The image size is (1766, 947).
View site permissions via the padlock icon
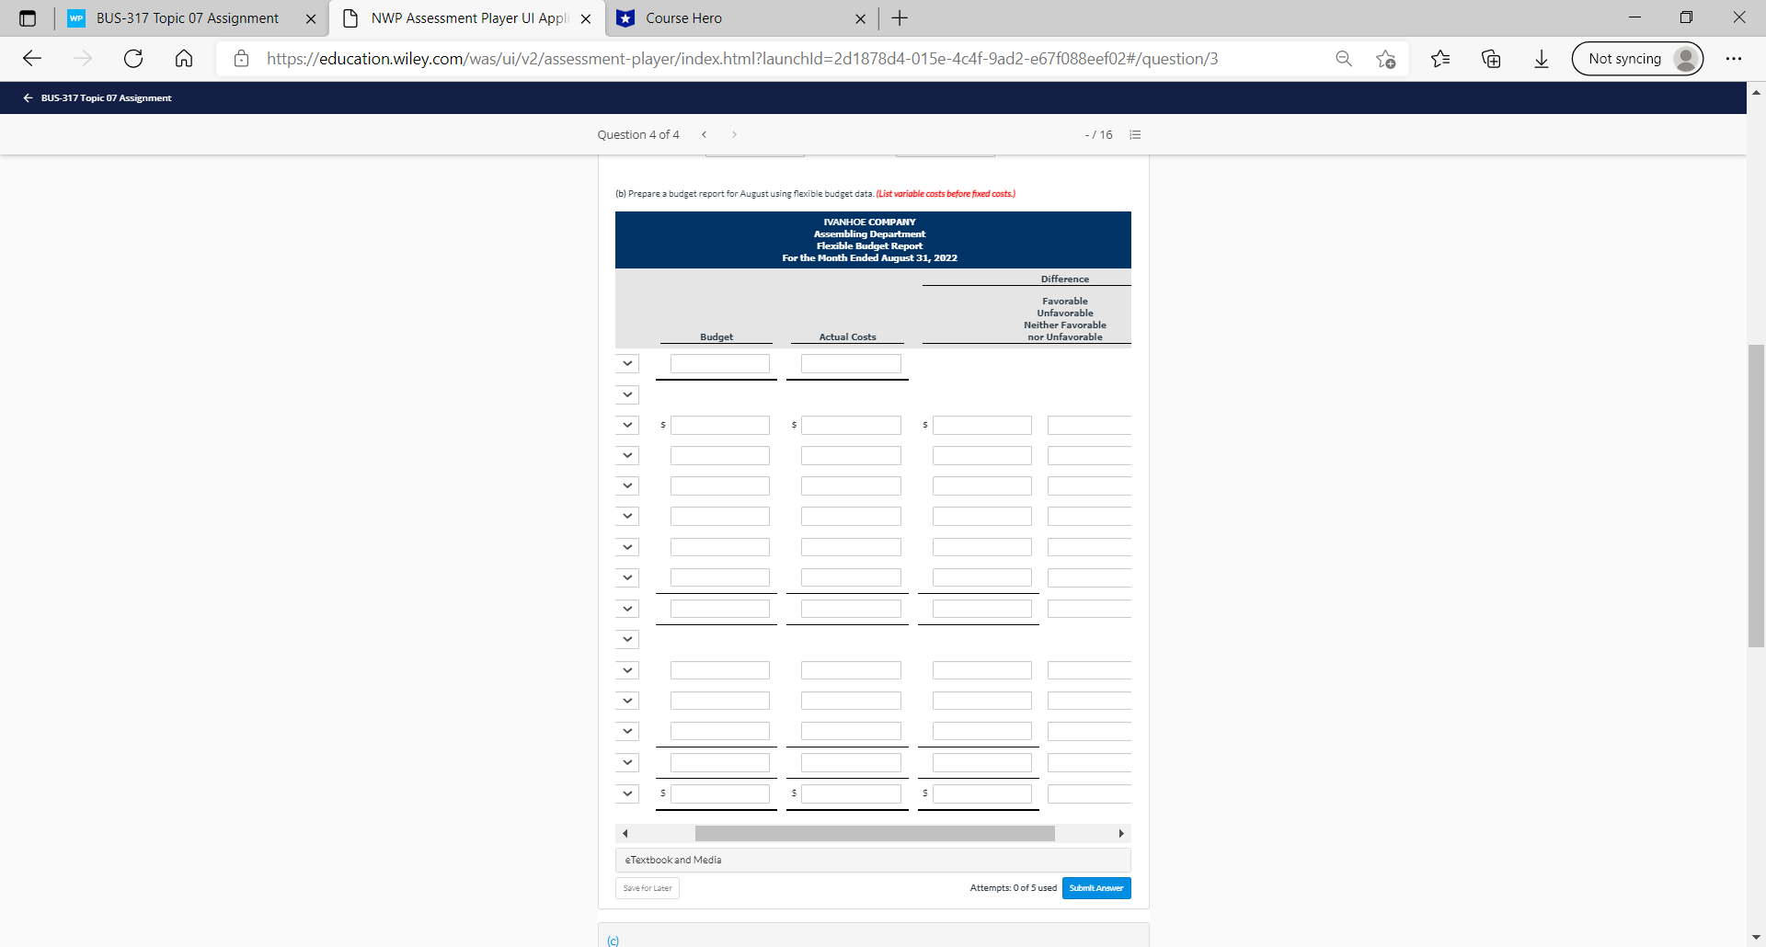tap(241, 58)
